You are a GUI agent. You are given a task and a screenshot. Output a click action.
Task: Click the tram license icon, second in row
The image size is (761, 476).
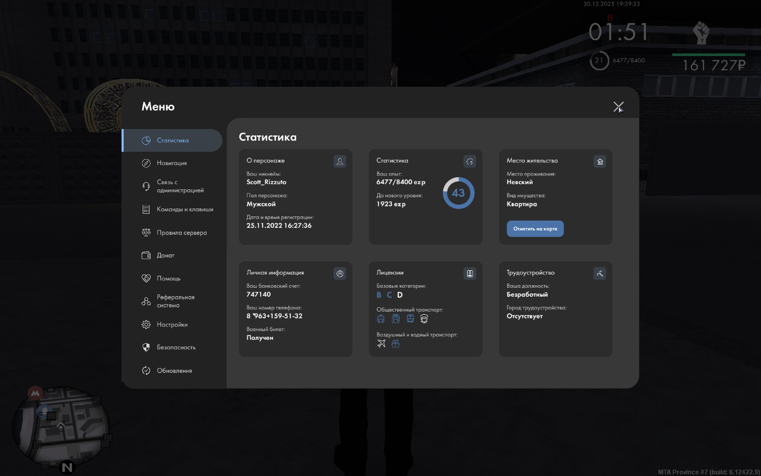[395, 319]
